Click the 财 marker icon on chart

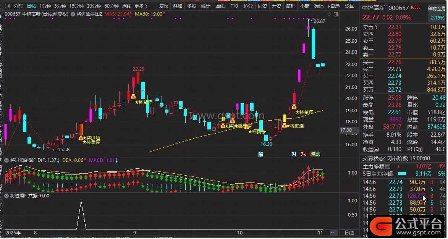coord(294,154)
